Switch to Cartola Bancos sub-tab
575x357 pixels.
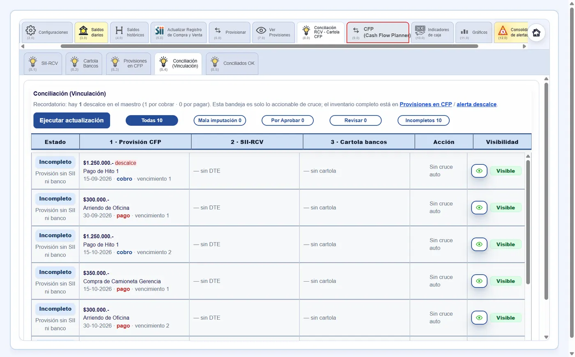pos(84,64)
